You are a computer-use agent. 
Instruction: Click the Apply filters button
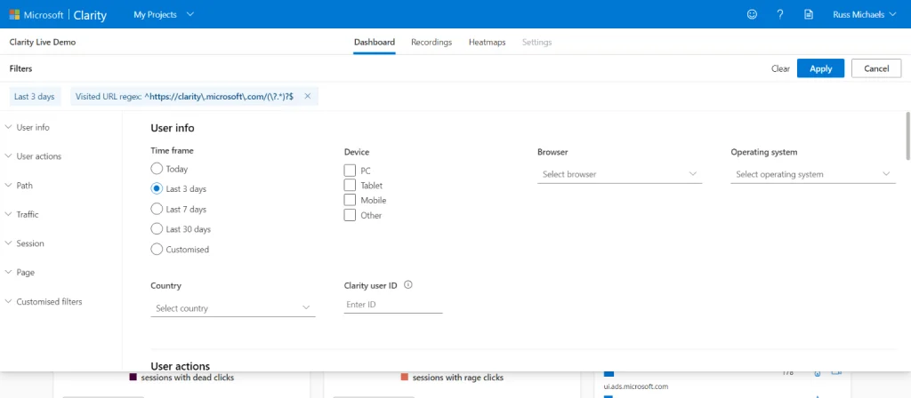[x=821, y=68]
